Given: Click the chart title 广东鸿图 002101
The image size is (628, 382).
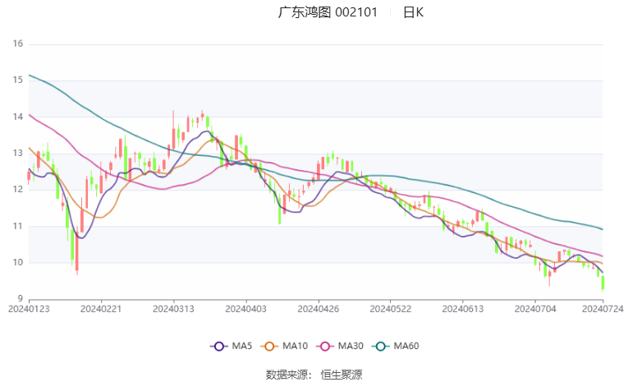Looking at the screenshot, I should pos(328,12).
